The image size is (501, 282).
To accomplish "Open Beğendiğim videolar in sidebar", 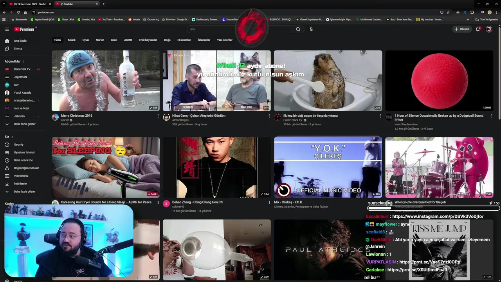I will click(26, 168).
